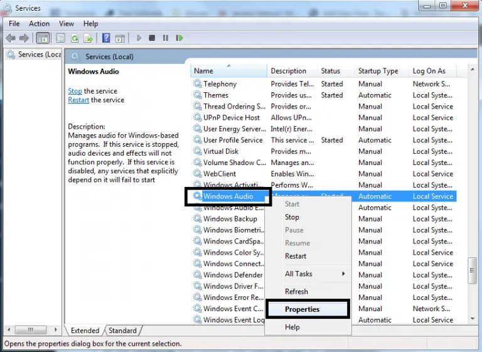Switch to the Extended tab
Viewport: 482px width, 352px height.
tap(85, 331)
